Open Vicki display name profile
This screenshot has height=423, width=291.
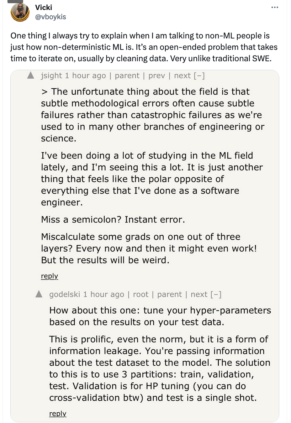point(44,7)
